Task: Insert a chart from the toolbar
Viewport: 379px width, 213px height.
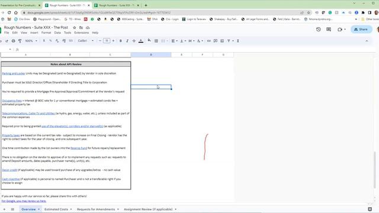Action: [222, 41]
